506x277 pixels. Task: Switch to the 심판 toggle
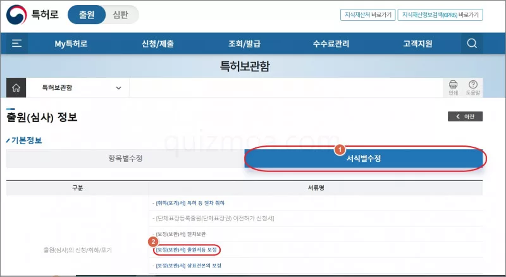(x=121, y=15)
